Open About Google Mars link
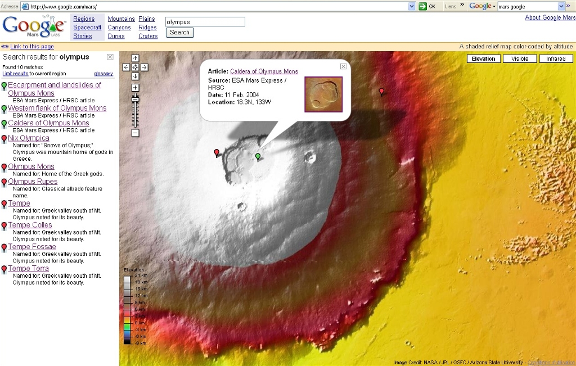This screenshot has height=366, width=576. point(550,17)
